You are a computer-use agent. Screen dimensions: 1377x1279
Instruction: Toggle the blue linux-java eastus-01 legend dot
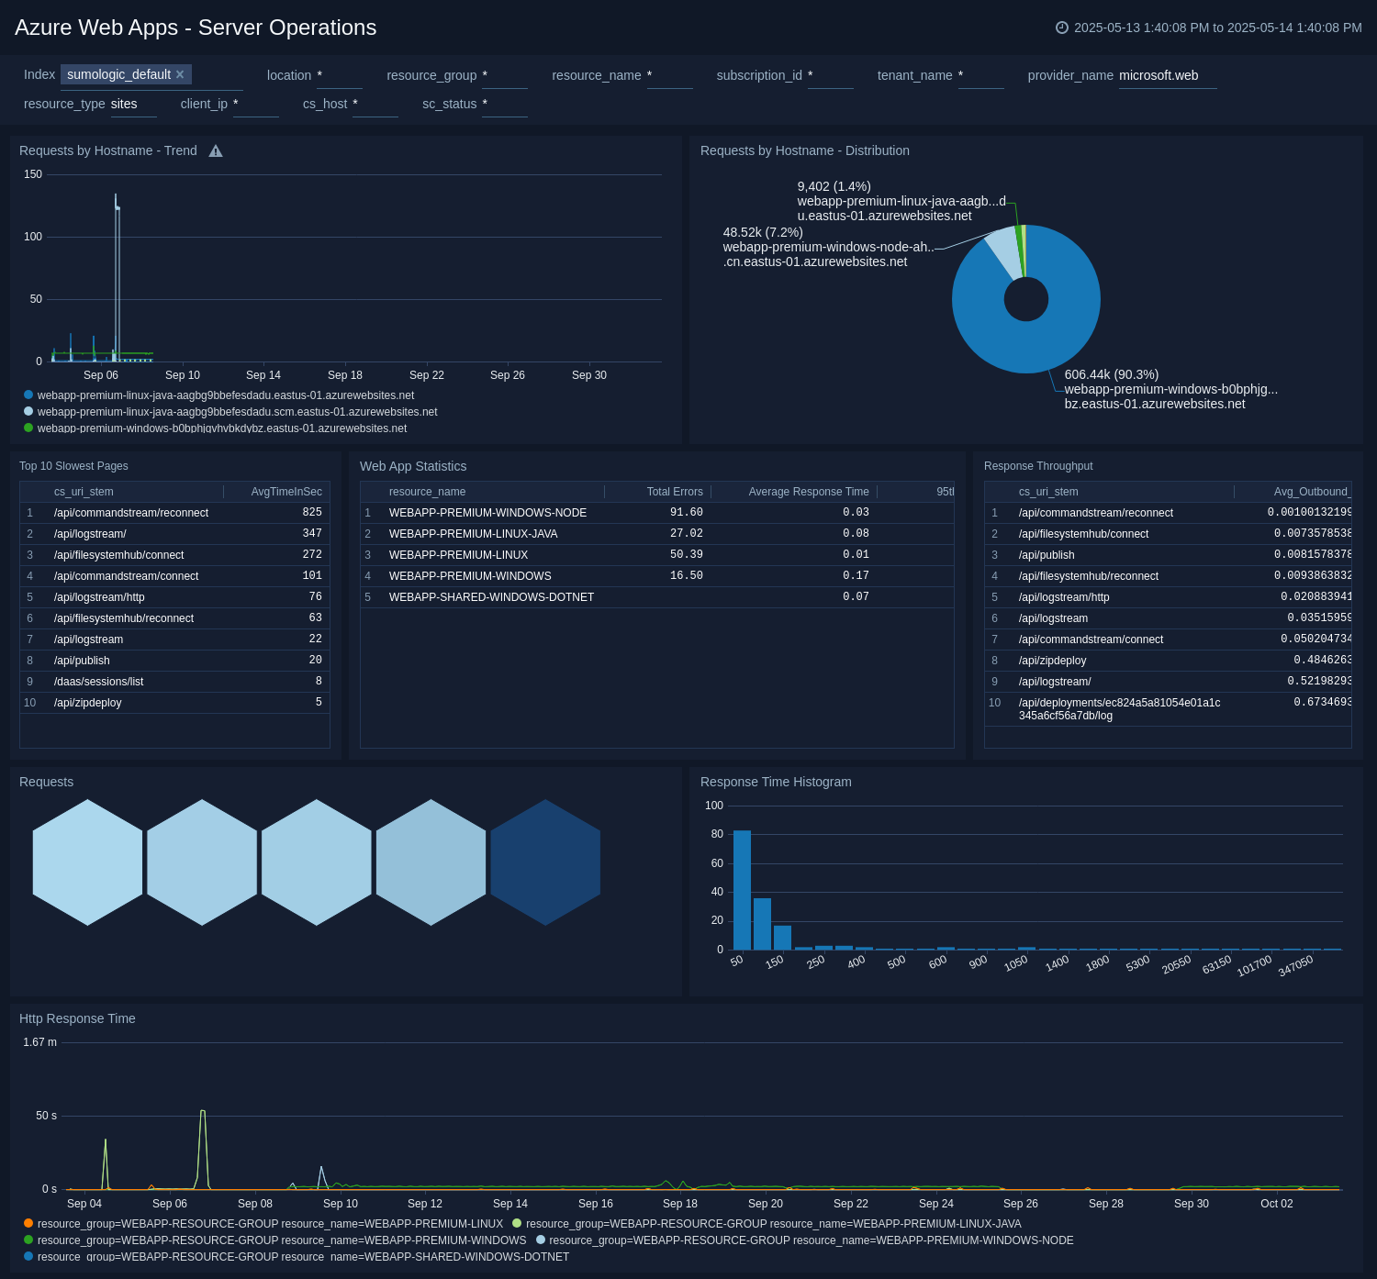28,395
